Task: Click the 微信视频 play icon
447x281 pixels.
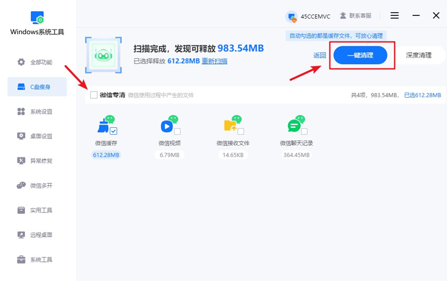Action: 167,126
